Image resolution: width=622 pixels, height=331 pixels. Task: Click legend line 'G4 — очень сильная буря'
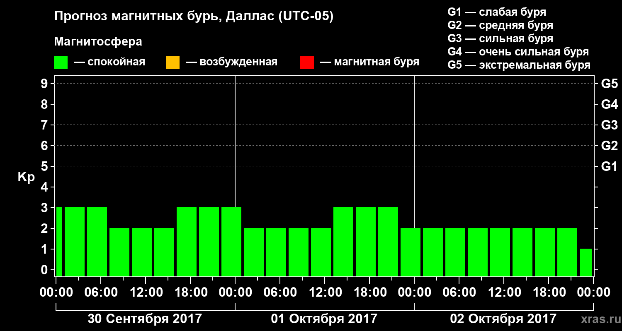click(x=518, y=52)
